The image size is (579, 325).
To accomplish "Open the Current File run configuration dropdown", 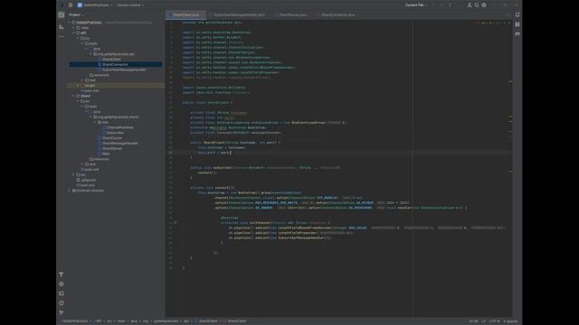I will click(x=415, y=5).
